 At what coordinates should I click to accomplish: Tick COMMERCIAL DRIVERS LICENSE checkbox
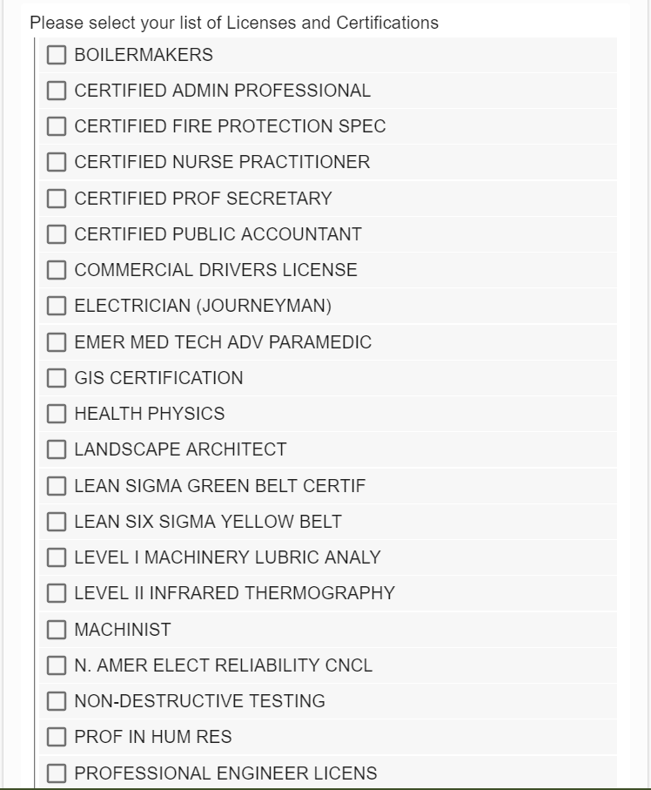(57, 271)
